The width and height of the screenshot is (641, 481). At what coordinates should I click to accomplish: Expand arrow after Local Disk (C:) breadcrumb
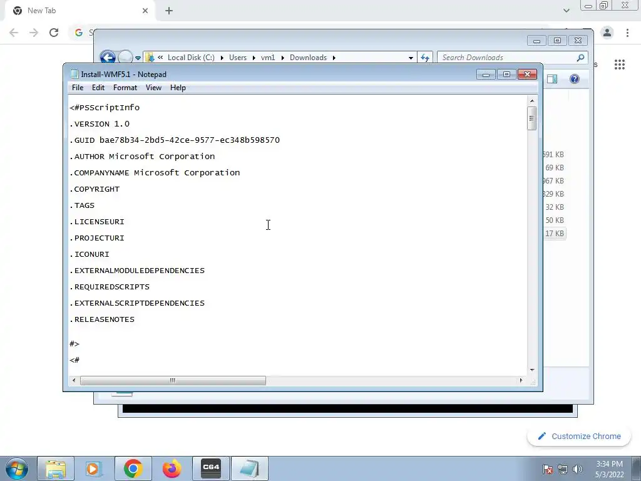(x=222, y=58)
